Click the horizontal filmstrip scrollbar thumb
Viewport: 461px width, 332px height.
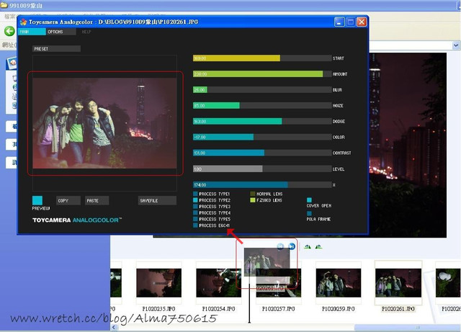(407, 327)
